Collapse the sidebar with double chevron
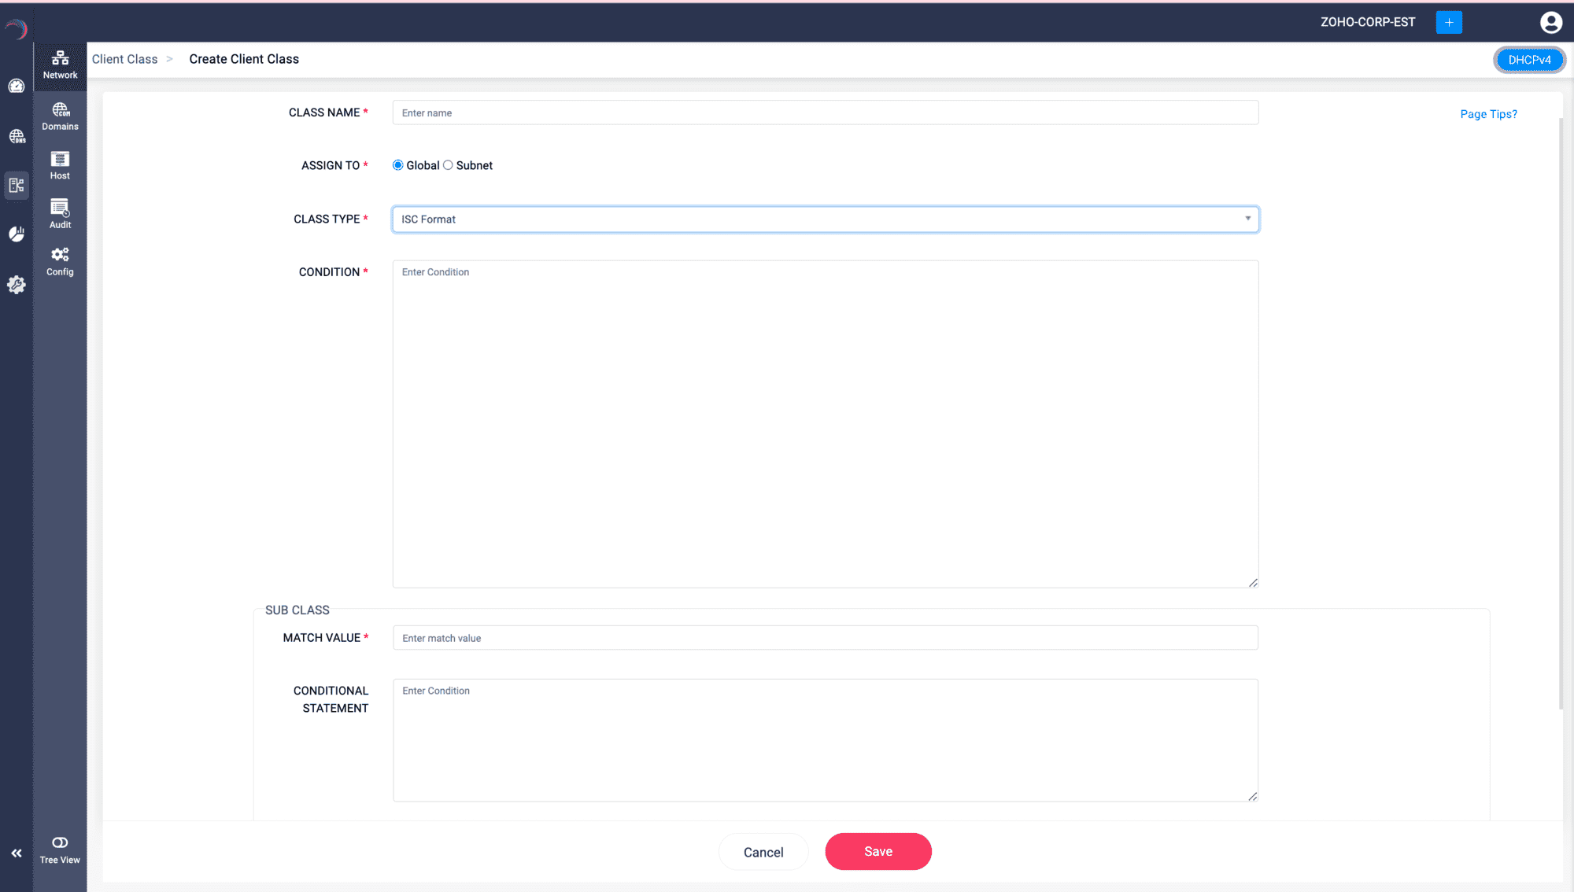Screen dimensions: 1574x892 [17, 853]
